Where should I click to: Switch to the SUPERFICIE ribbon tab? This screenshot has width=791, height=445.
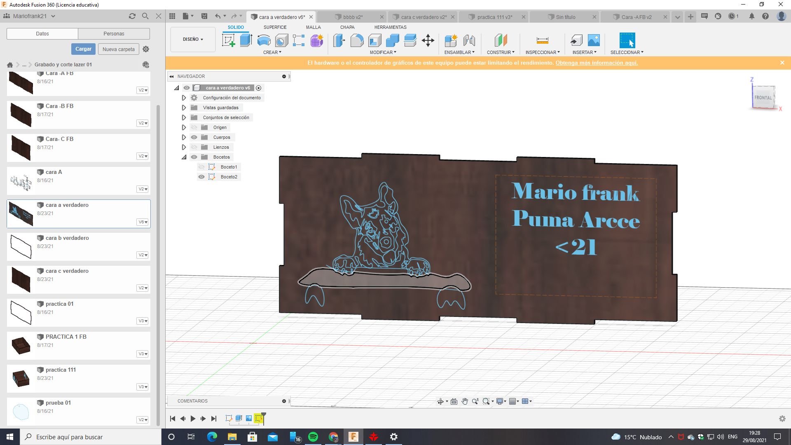pyautogui.click(x=275, y=27)
